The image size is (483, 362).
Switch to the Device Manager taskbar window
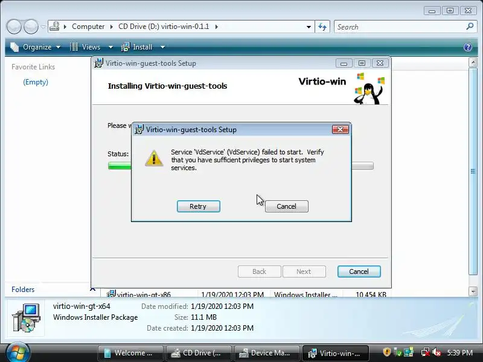(x=267, y=353)
